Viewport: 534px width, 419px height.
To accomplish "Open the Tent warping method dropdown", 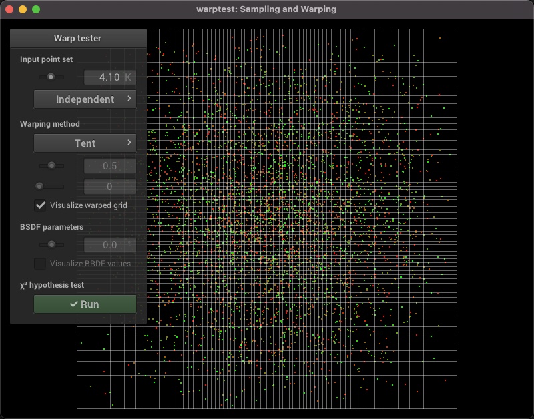I will [x=85, y=143].
